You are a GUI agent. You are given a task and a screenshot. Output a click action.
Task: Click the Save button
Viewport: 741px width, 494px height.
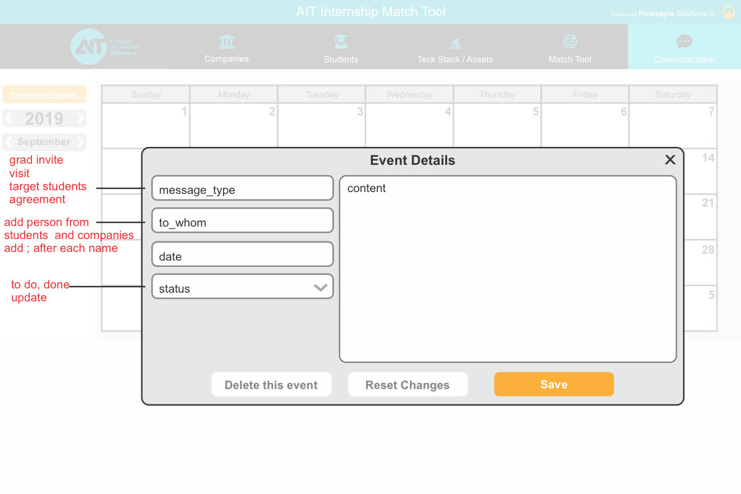[x=554, y=384]
